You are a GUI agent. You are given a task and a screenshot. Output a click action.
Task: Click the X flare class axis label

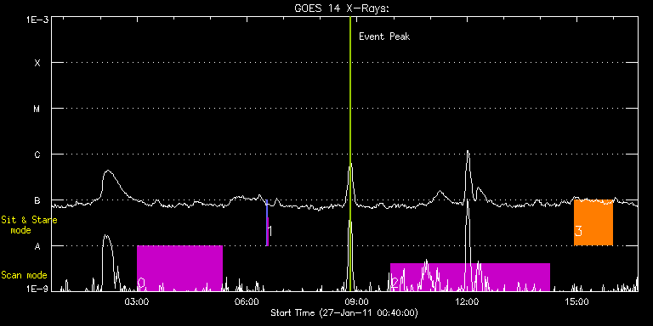(x=37, y=63)
